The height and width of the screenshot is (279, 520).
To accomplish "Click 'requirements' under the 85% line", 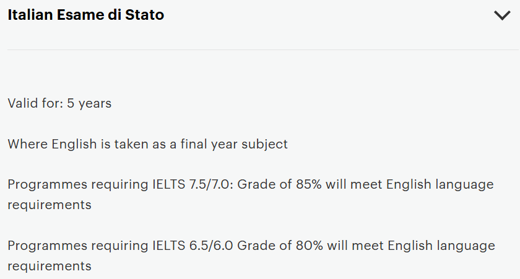I will coord(50,205).
